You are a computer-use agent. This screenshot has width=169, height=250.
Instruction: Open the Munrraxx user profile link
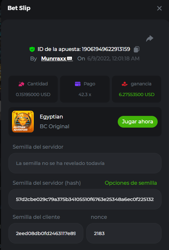click(x=54, y=59)
